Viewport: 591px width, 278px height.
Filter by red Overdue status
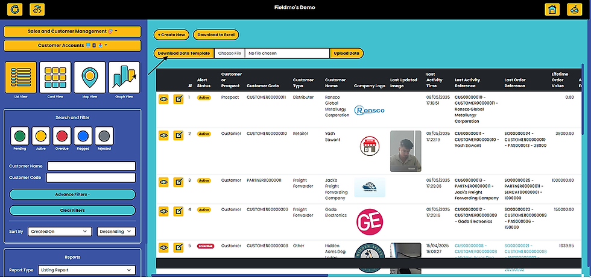(62, 136)
